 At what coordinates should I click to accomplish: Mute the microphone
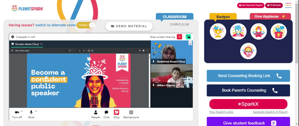[x=31, y=114]
